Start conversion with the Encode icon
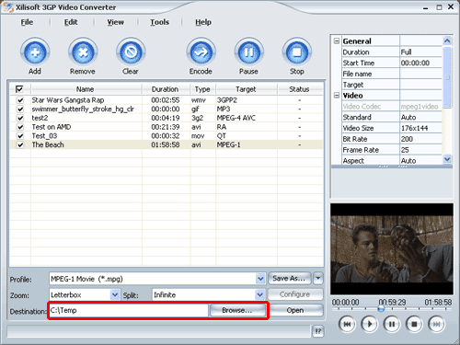The image size is (460, 345). (201, 52)
